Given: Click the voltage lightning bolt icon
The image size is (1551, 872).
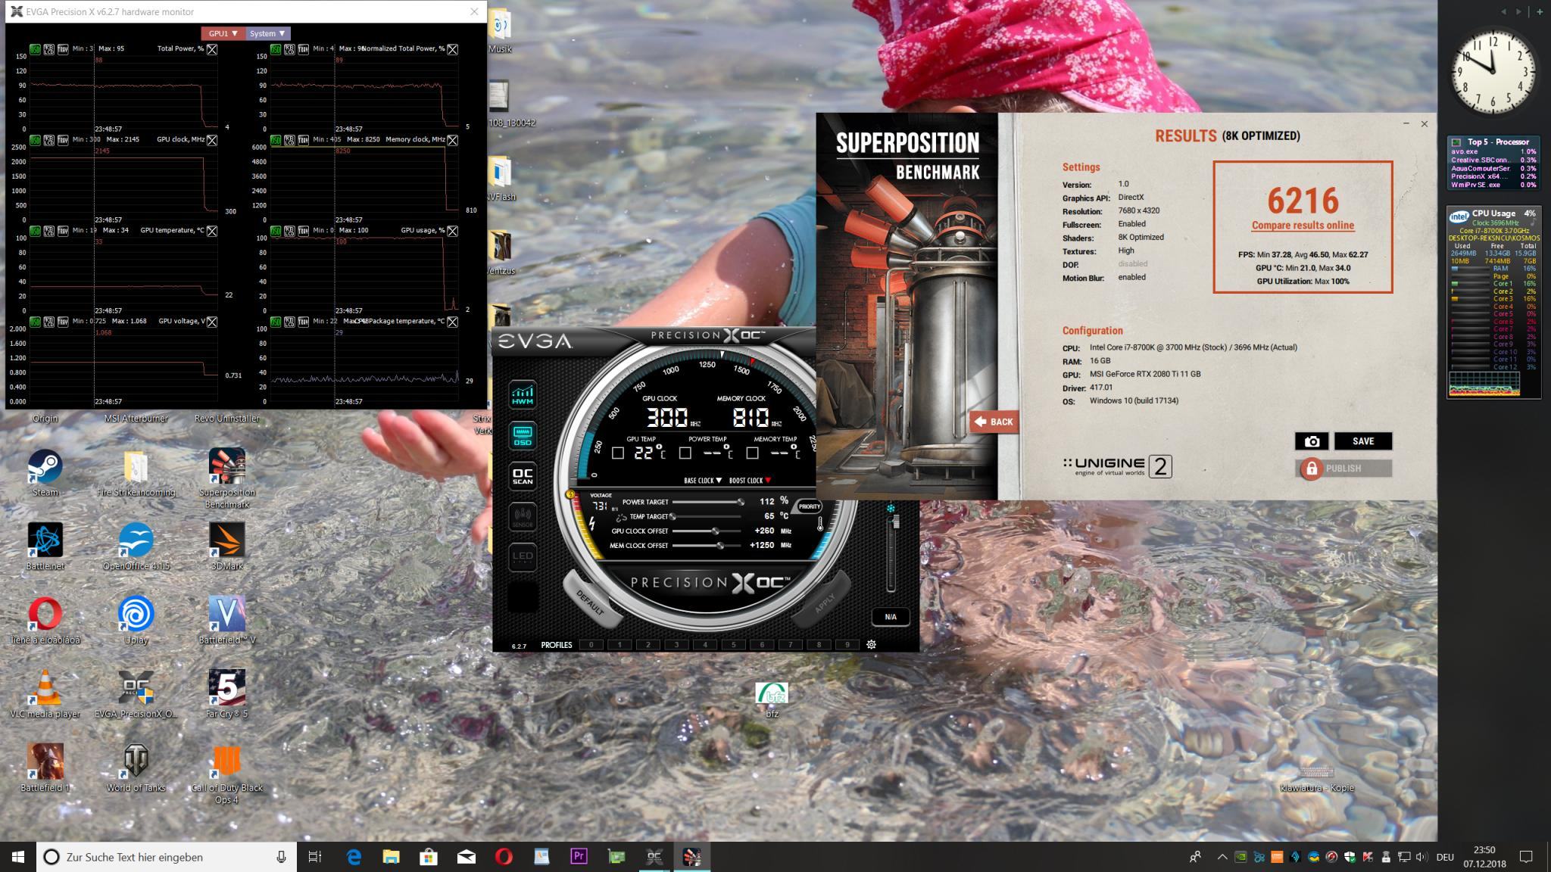Looking at the screenshot, I should 592,524.
